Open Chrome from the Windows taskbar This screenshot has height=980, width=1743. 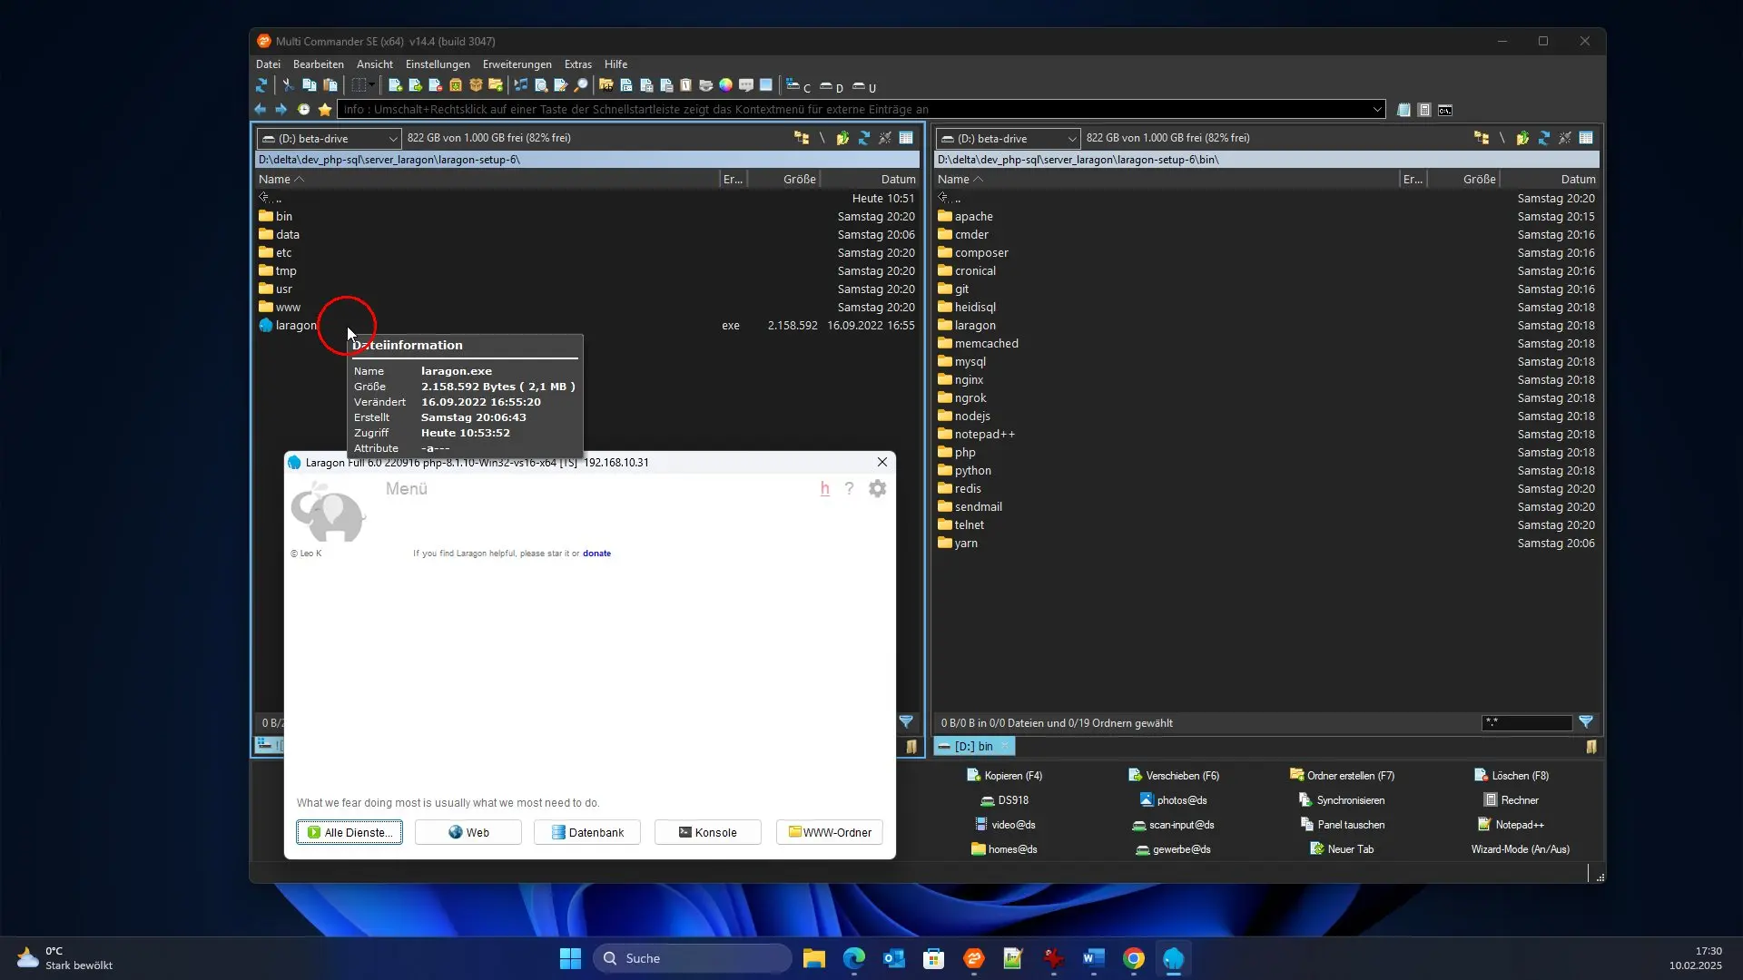tap(1133, 958)
